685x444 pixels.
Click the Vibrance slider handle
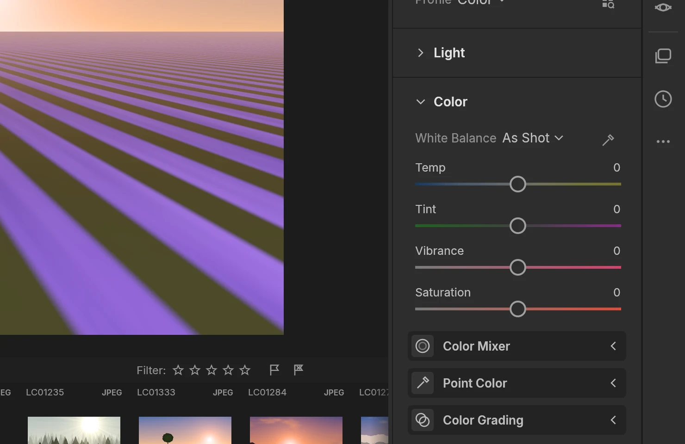tap(518, 267)
